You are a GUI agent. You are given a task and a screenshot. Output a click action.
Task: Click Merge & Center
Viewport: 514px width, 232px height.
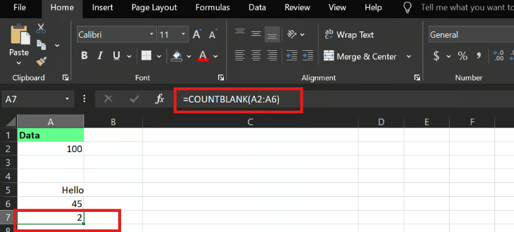tap(360, 56)
